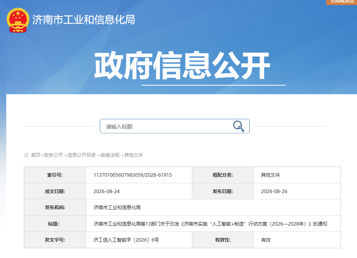Click the national emblem logo
Image resolution: width=357 pixels, height=258 pixels.
pos(18,20)
